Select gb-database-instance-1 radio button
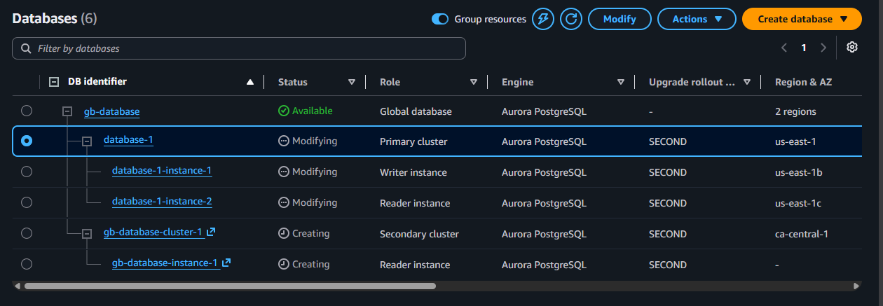 27,264
